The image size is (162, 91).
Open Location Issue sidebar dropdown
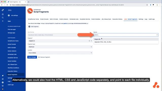[60, 53]
